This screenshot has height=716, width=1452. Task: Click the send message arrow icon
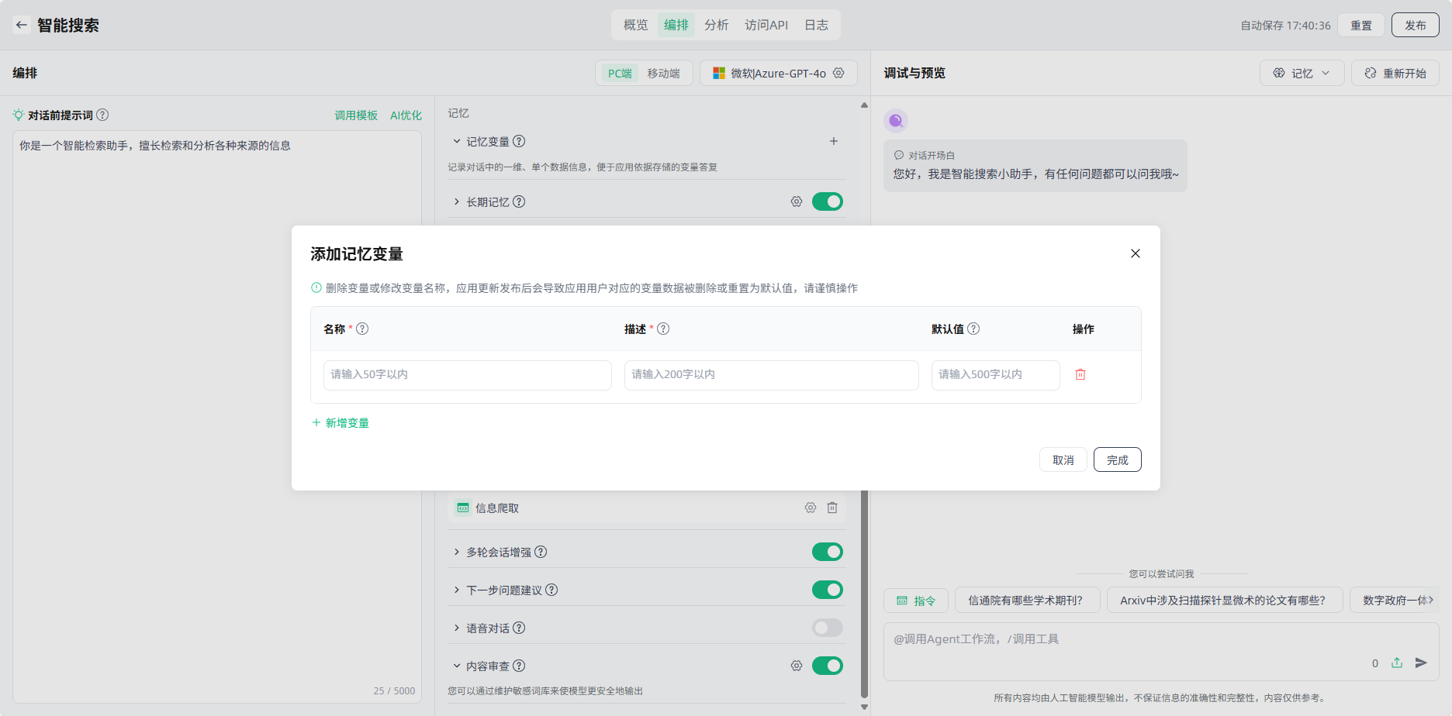point(1421,663)
